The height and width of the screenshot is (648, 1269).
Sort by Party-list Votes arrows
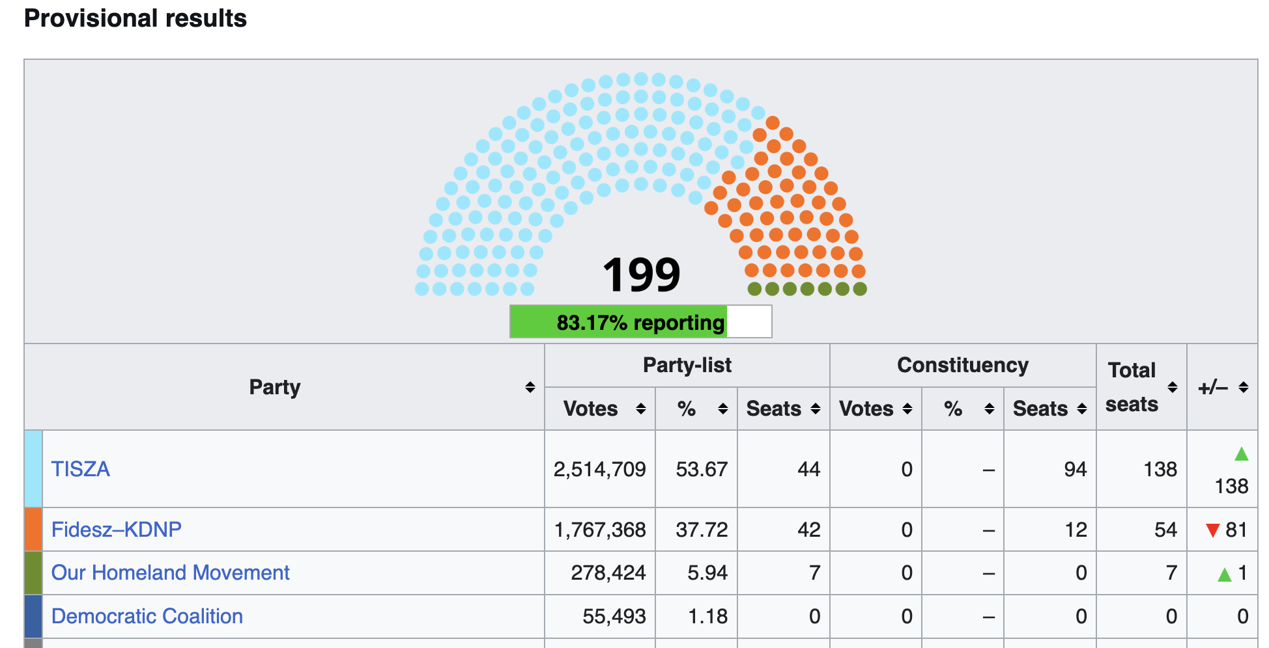click(641, 409)
